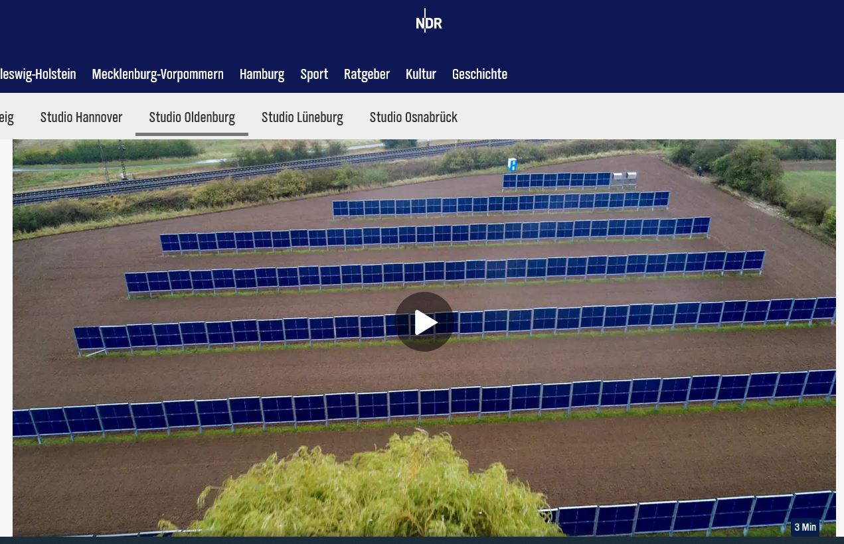Select the Studio Oldenburg tab
844x544 pixels.
click(192, 117)
